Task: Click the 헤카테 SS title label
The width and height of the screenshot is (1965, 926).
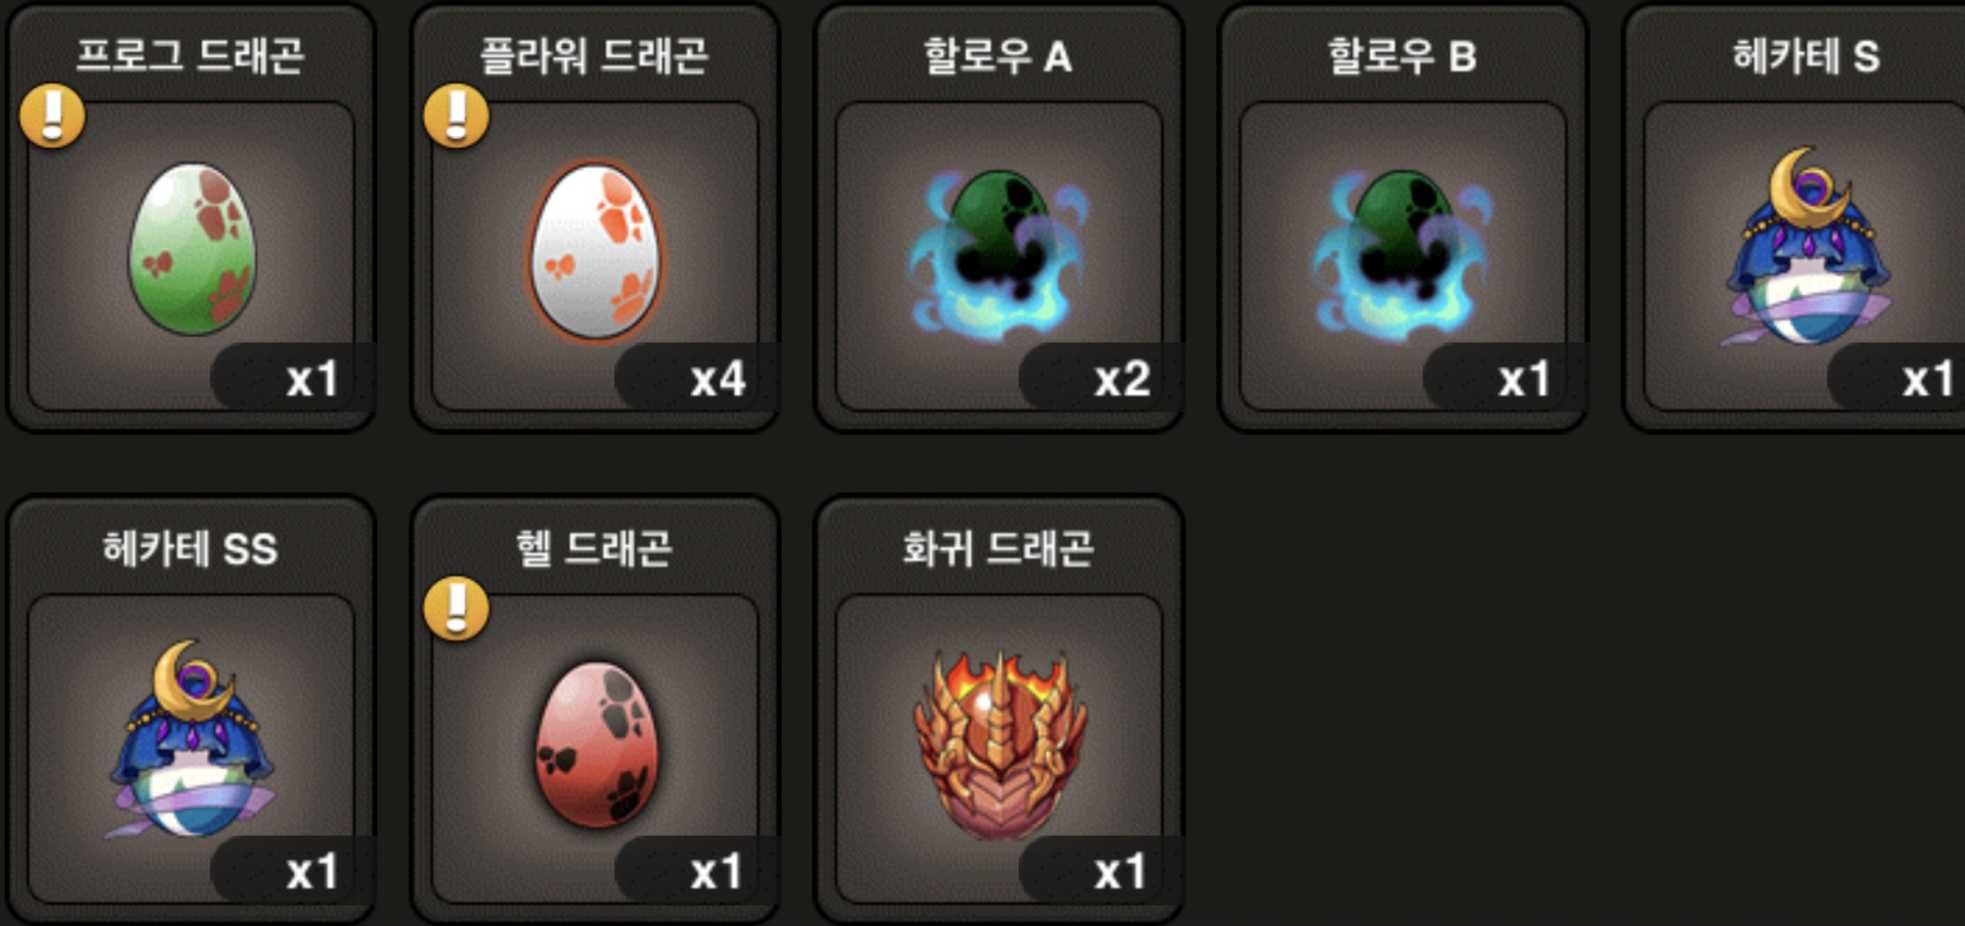Action: pyautogui.click(x=190, y=549)
